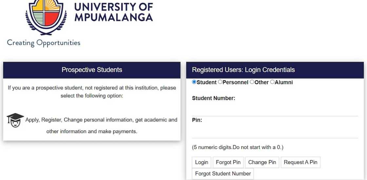Pick the Other user type radio
The height and width of the screenshot is (180, 367).
pos(252,82)
